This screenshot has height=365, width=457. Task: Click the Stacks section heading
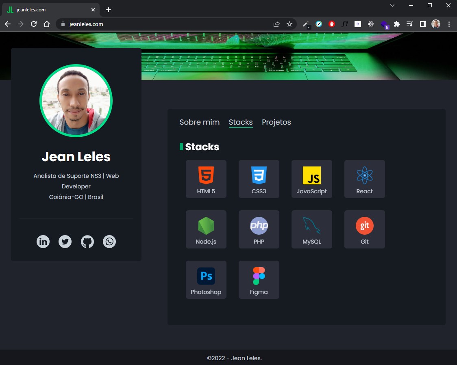[x=202, y=147]
